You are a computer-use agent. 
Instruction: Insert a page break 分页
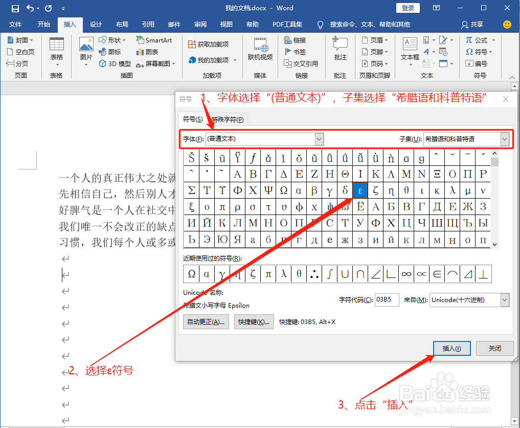pyautogui.click(x=17, y=63)
